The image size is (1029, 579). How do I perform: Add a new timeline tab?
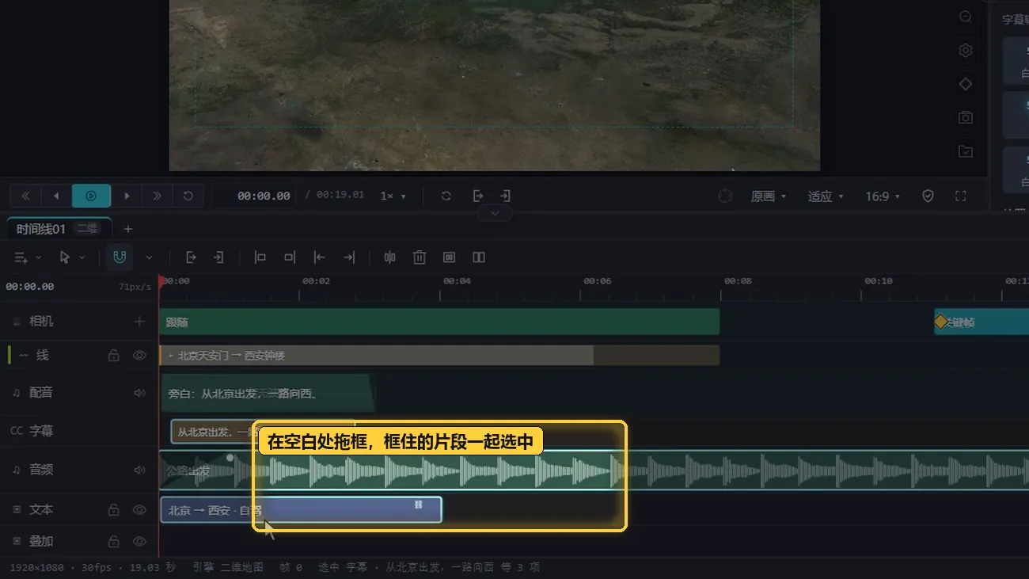128,229
